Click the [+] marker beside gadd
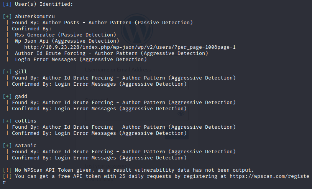This screenshot has height=189, width=312. 7,96
